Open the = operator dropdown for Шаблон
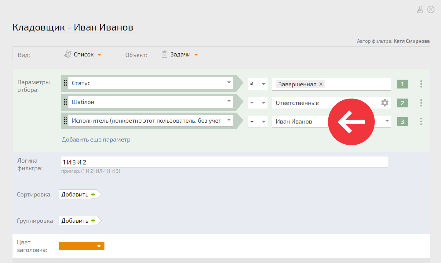Viewport: 441px width, 263px height. click(258, 103)
